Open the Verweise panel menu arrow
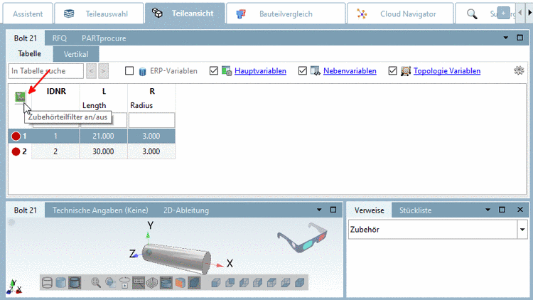533x300 pixels. (x=488, y=210)
